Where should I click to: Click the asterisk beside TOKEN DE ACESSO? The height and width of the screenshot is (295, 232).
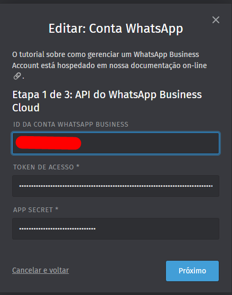[x=78, y=166]
